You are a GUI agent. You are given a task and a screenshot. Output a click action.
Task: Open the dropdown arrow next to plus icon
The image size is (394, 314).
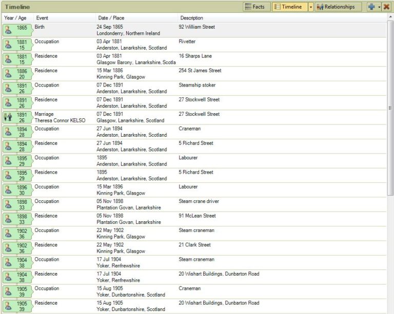(x=379, y=7)
